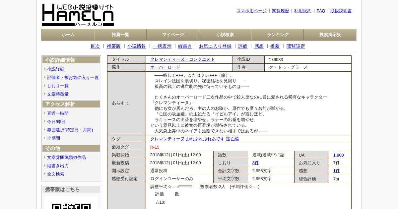Screen dimensions: 398x209
Task: Click お気に入り登録 to add a favorite
Action: pos(215,46)
